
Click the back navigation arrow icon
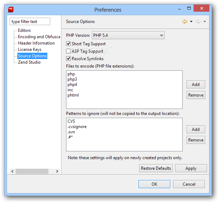(x=185, y=22)
